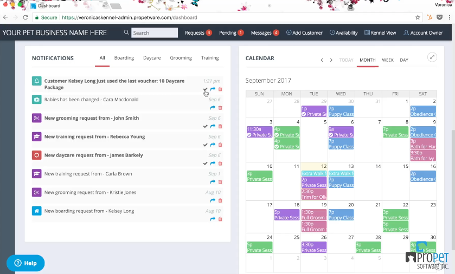Expand the calendar to full screen
This screenshot has height=274, width=455.
pos(432,57)
